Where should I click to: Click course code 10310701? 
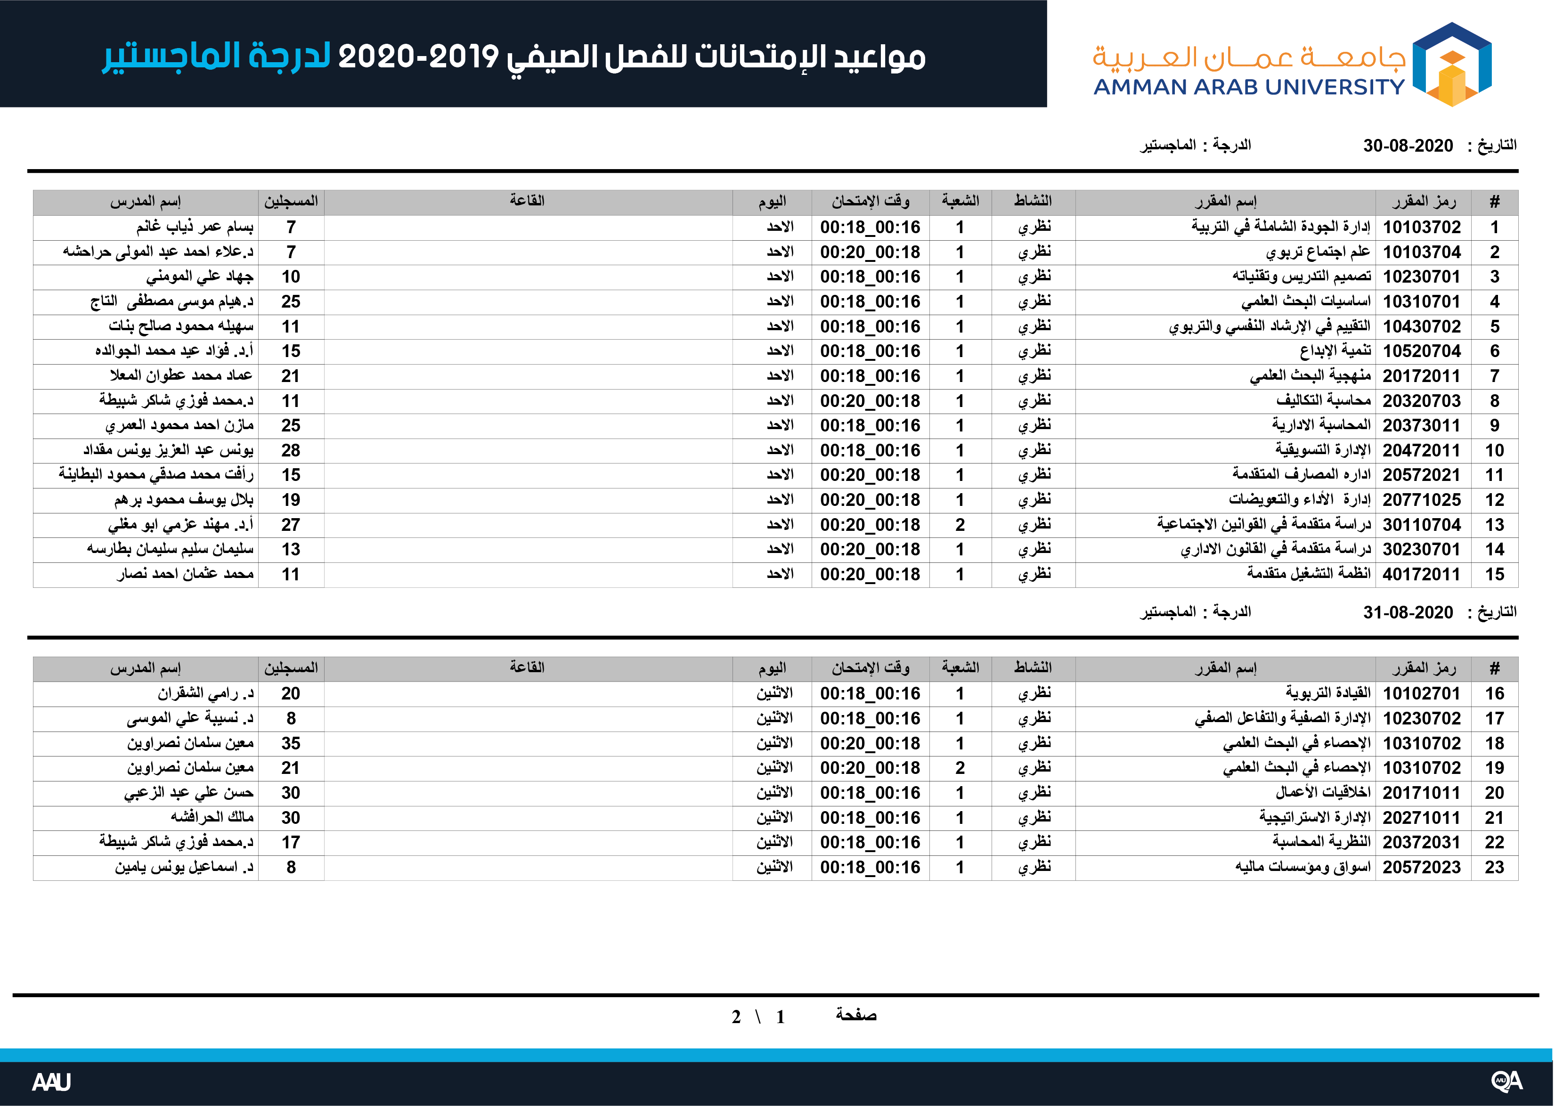click(1422, 301)
